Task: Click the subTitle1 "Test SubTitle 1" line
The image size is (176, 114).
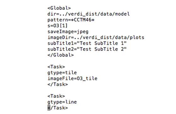Action: coord(87,43)
